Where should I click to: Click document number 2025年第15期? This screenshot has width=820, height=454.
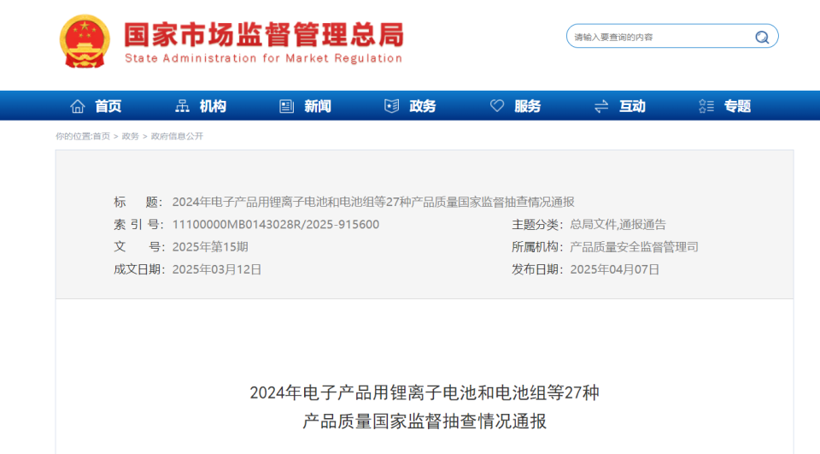point(210,247)
